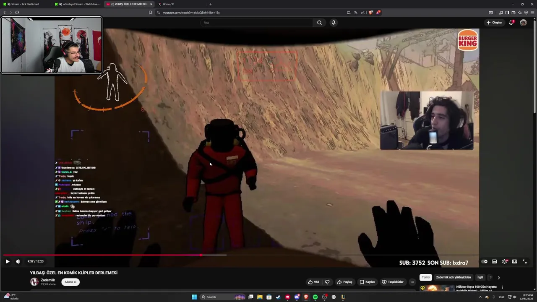Open Spotify from taskbar
This screenshot has height=302, width=537.
tap(315, 297)
